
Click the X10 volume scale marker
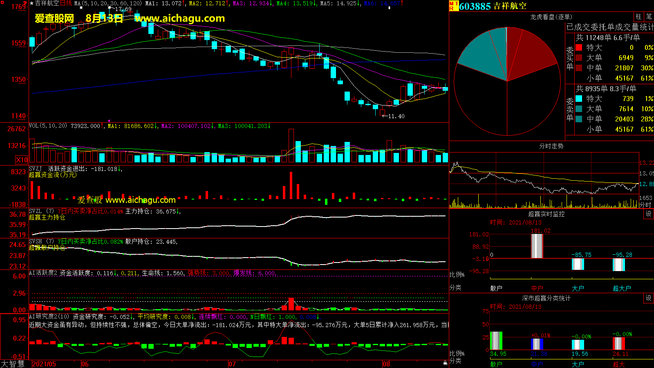coord(22,160)
